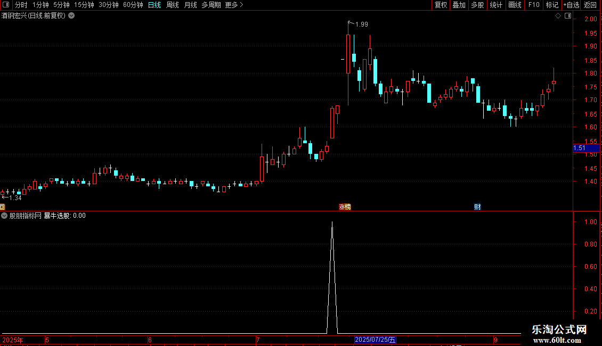Switch to 分时 intraday view
This screenshot has height=346, width=602.
(21, 5)
